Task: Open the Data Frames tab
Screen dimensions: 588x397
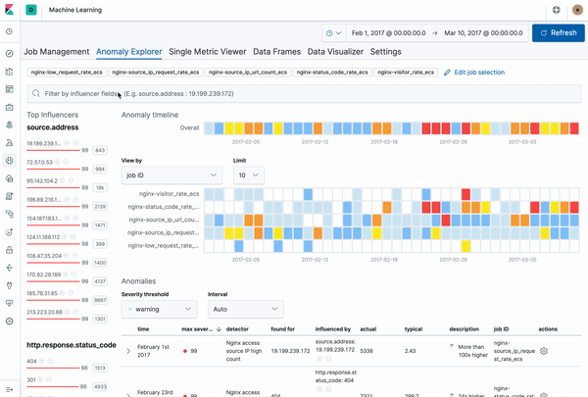Action: [x=276, y=52]
